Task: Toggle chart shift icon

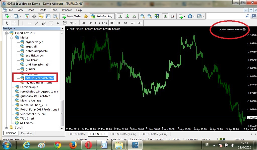Action: pyautogui.click(x=172, y=16)
